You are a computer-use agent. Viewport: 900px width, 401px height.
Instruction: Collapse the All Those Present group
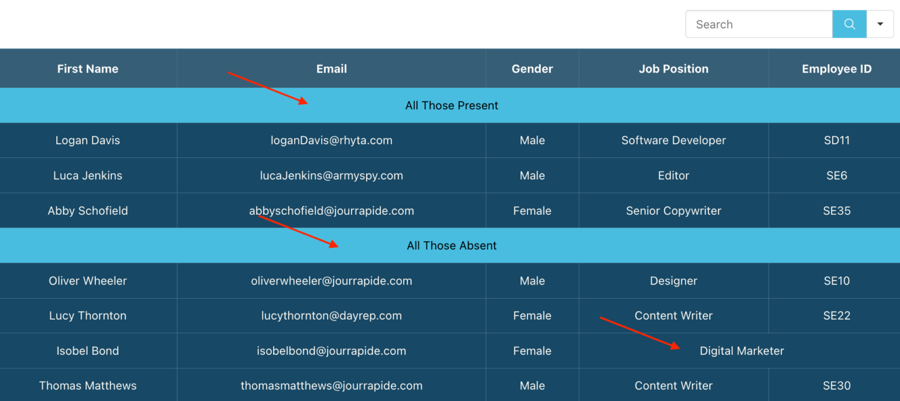[451, 105]
